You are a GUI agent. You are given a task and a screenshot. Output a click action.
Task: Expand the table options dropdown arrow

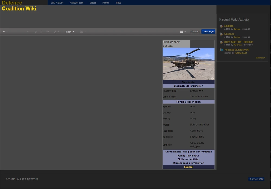(x=85, y=32)
